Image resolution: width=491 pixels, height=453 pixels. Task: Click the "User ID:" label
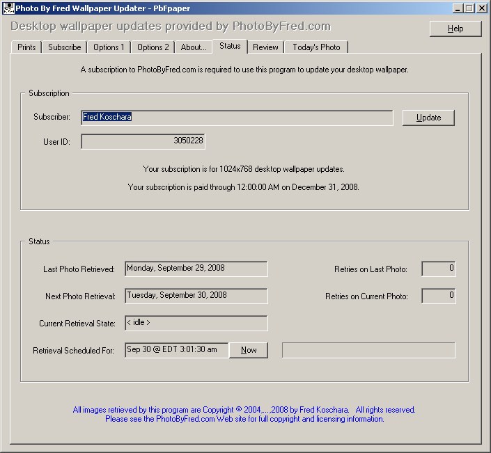56,142
